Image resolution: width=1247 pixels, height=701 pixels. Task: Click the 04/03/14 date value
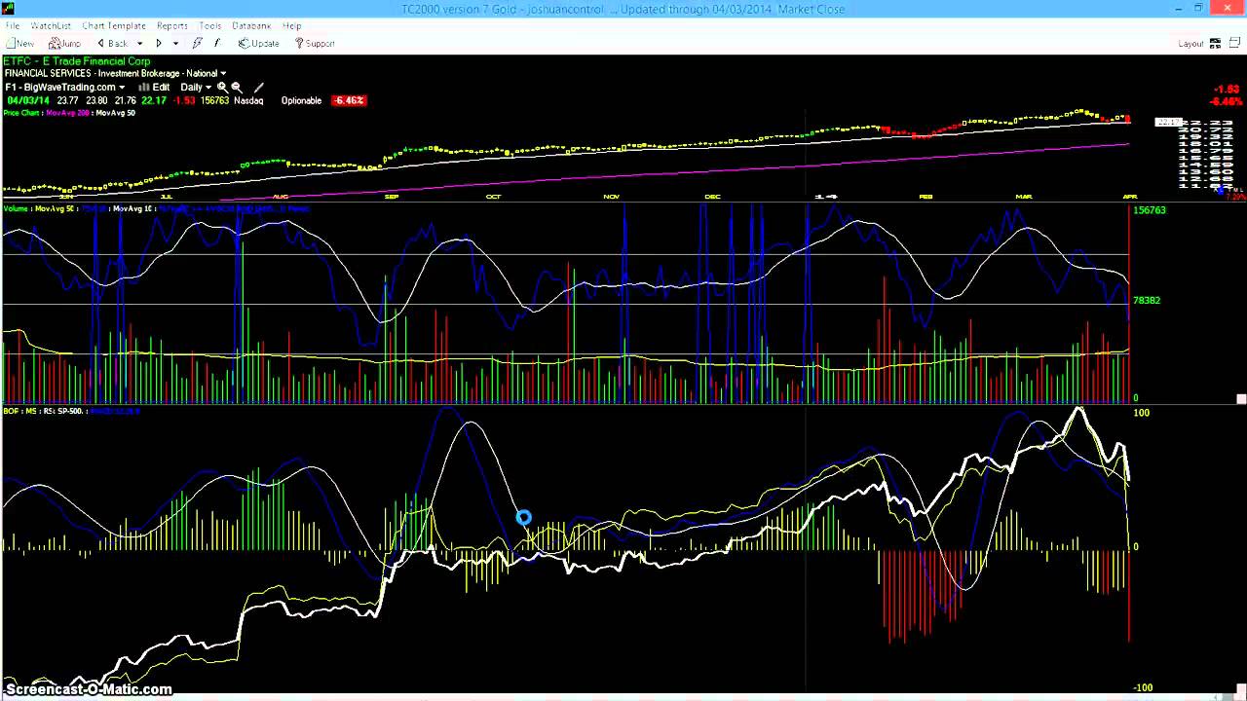pyautogui.click(x=27, y=100)
